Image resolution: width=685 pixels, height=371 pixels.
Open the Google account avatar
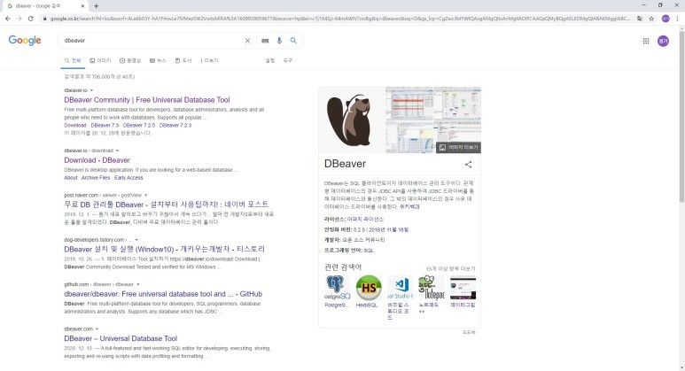click(x=663, y=41)
